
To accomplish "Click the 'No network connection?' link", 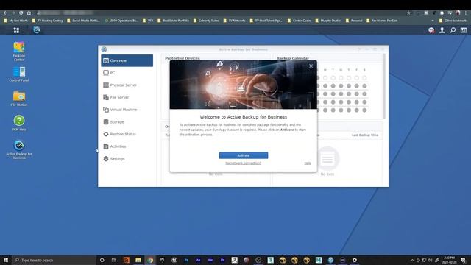I will point(244,163).
